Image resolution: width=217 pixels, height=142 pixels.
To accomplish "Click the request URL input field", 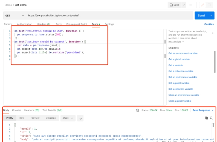I will 109,16.
